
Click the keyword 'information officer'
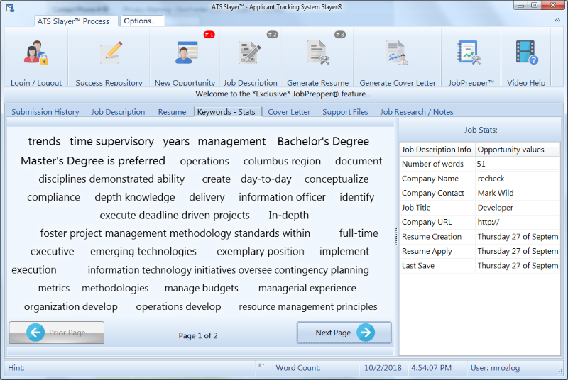tap(282, 197)
